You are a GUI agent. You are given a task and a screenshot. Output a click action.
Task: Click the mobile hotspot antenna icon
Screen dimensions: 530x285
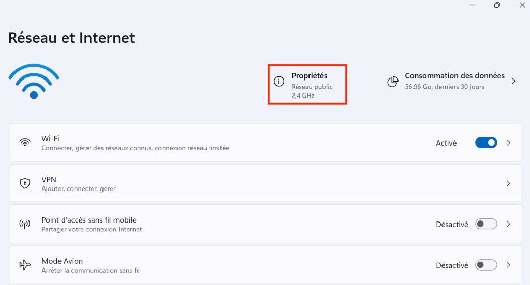pos(24,224)
